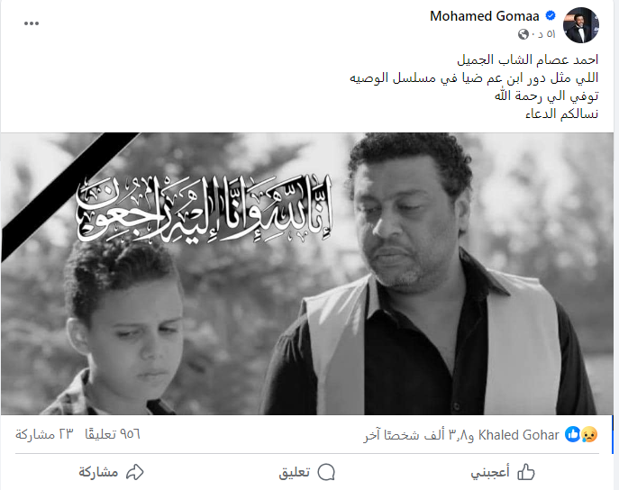Show the 956 comments
The image size is (619, 490).
[113, 434]
